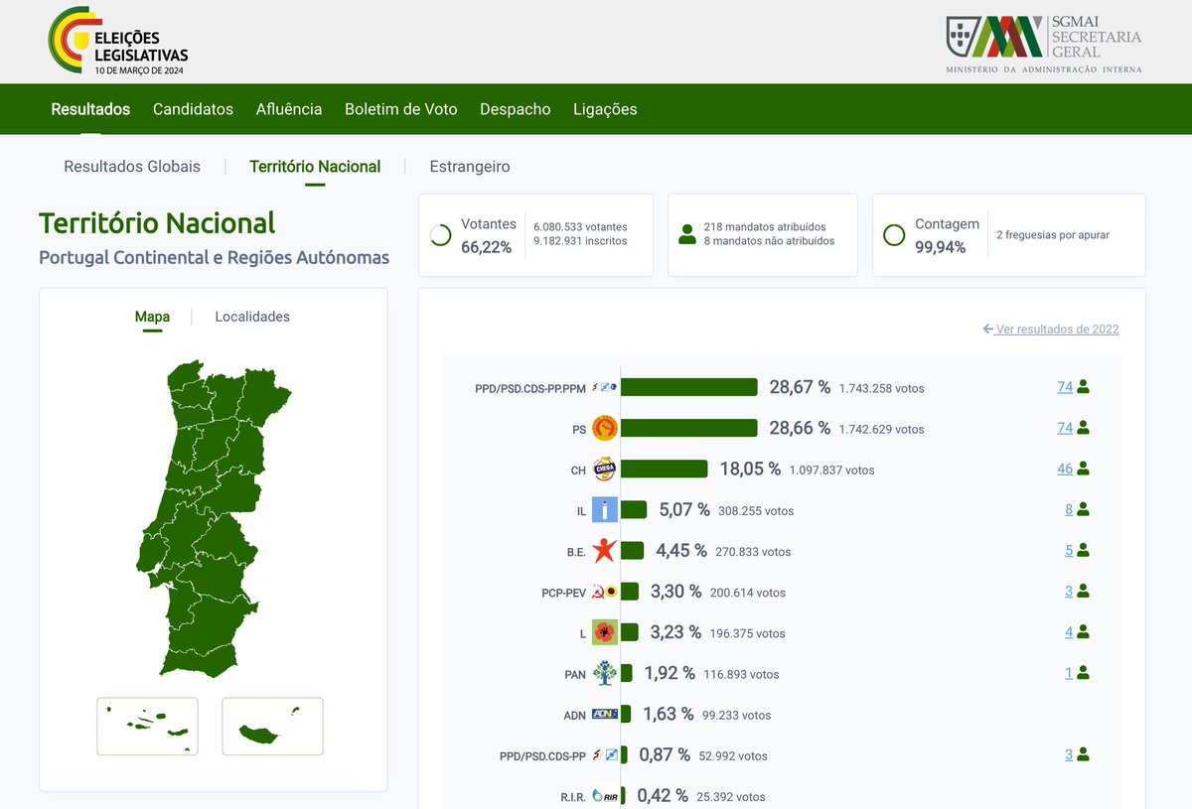Screen dimensions: 1192x809
Task: Click the ADN '99.233 votos' text
Action: click(736, 715)
